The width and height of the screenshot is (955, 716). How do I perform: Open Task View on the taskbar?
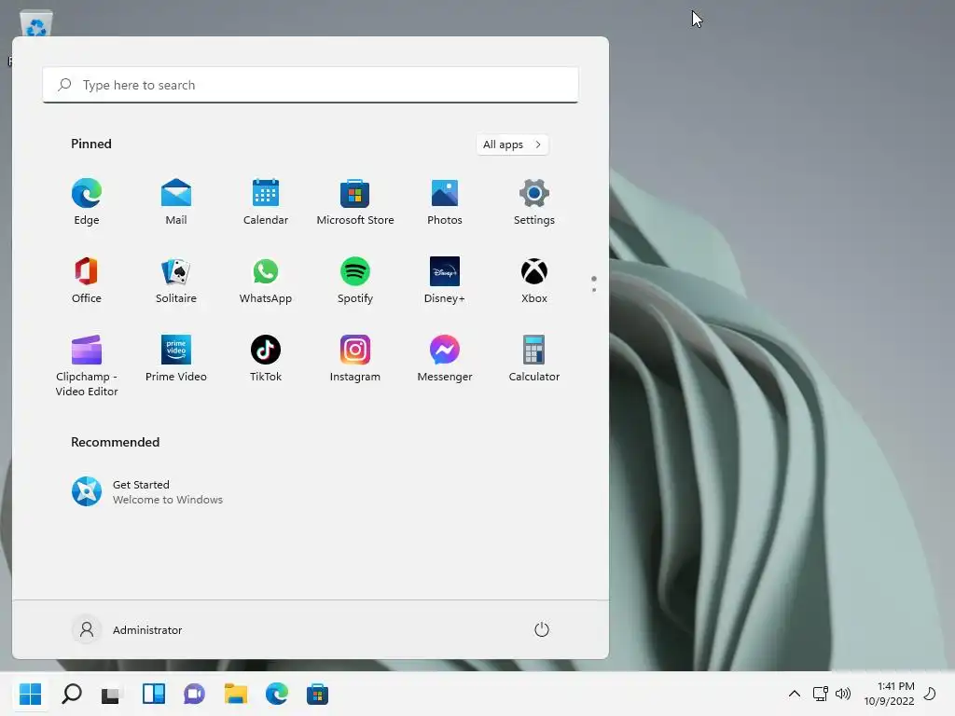point(112,694)
